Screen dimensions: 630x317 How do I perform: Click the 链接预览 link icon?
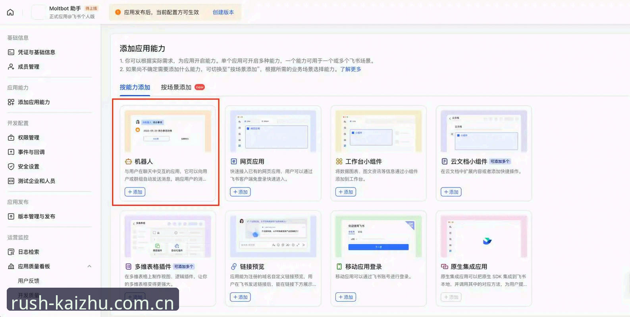pyautogui.click(x=234, y=267)
